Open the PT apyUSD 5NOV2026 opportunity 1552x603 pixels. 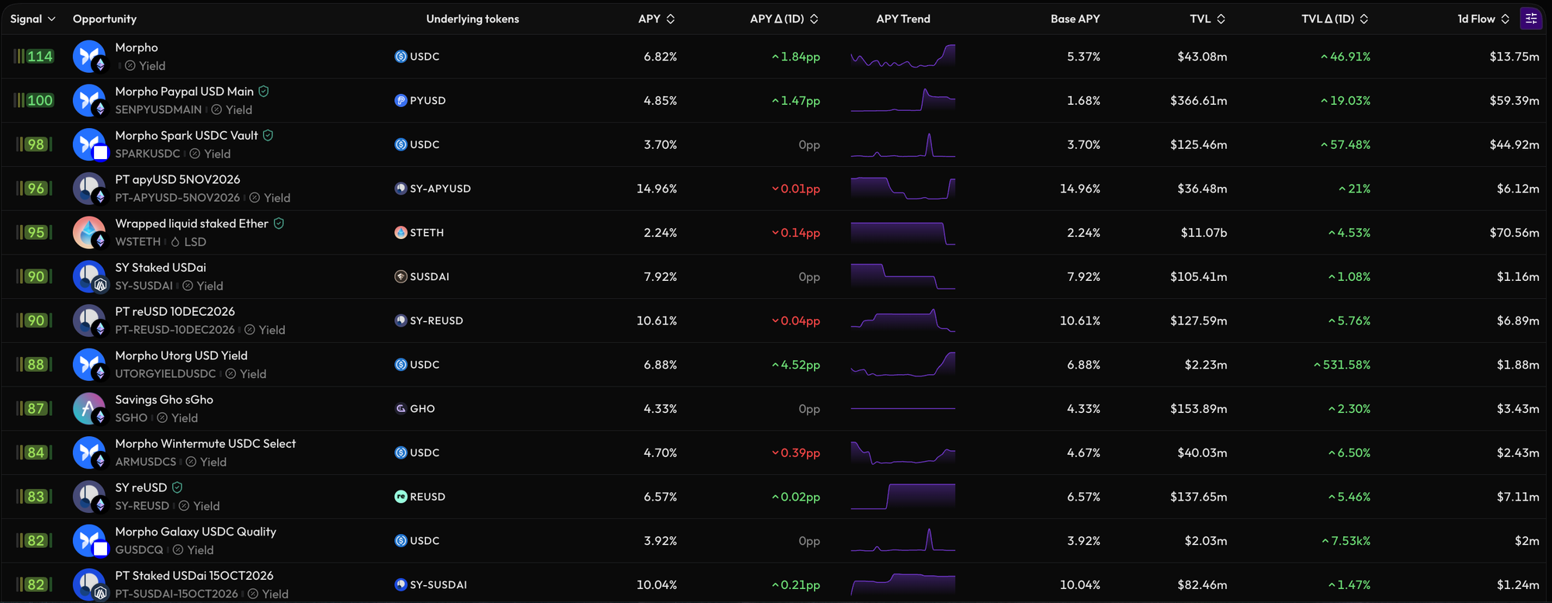pos(178,179)
